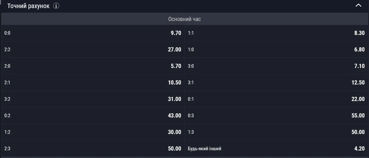The width and height of the screenshot is (369, 158).
Task: Choose the 3:0 score at 7.10
Action: (x=276, y=66)
